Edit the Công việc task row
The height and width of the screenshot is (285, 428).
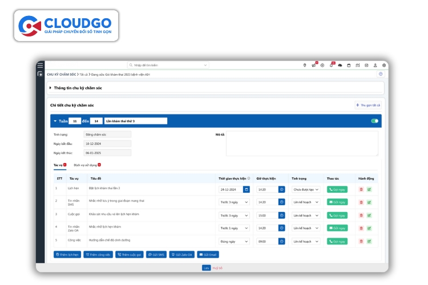[369, 242]
